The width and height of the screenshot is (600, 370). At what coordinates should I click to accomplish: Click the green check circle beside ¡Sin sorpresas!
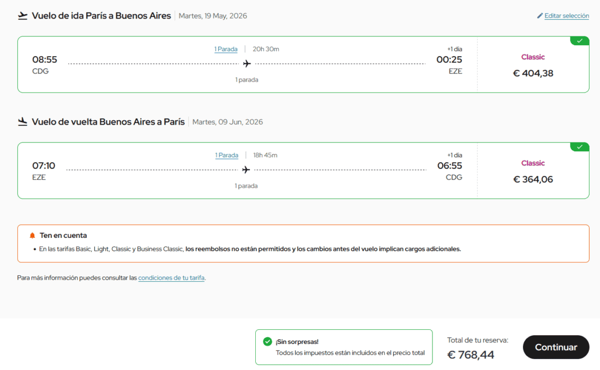267,342
